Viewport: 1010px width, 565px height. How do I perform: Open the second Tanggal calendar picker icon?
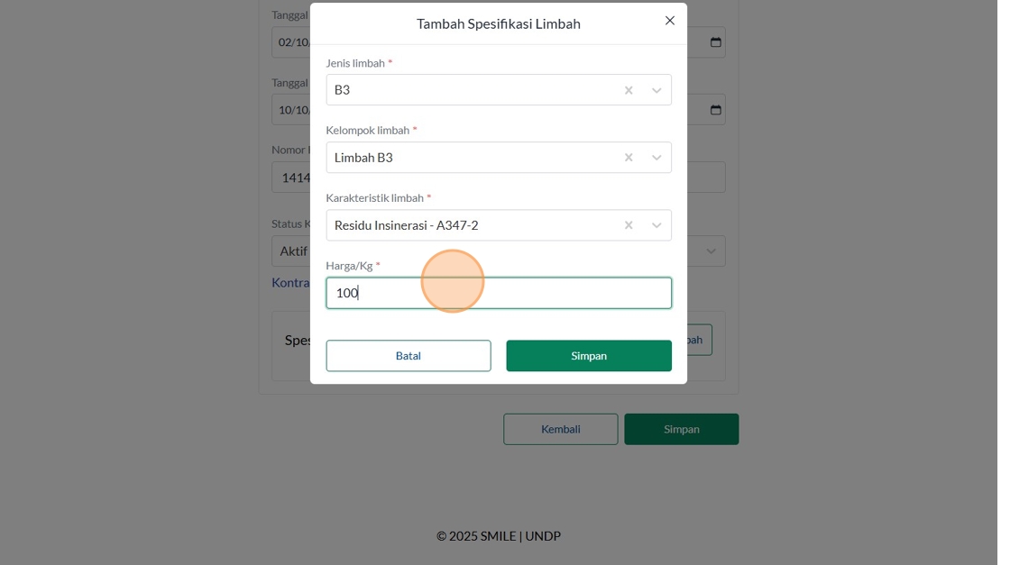point(716,109)
